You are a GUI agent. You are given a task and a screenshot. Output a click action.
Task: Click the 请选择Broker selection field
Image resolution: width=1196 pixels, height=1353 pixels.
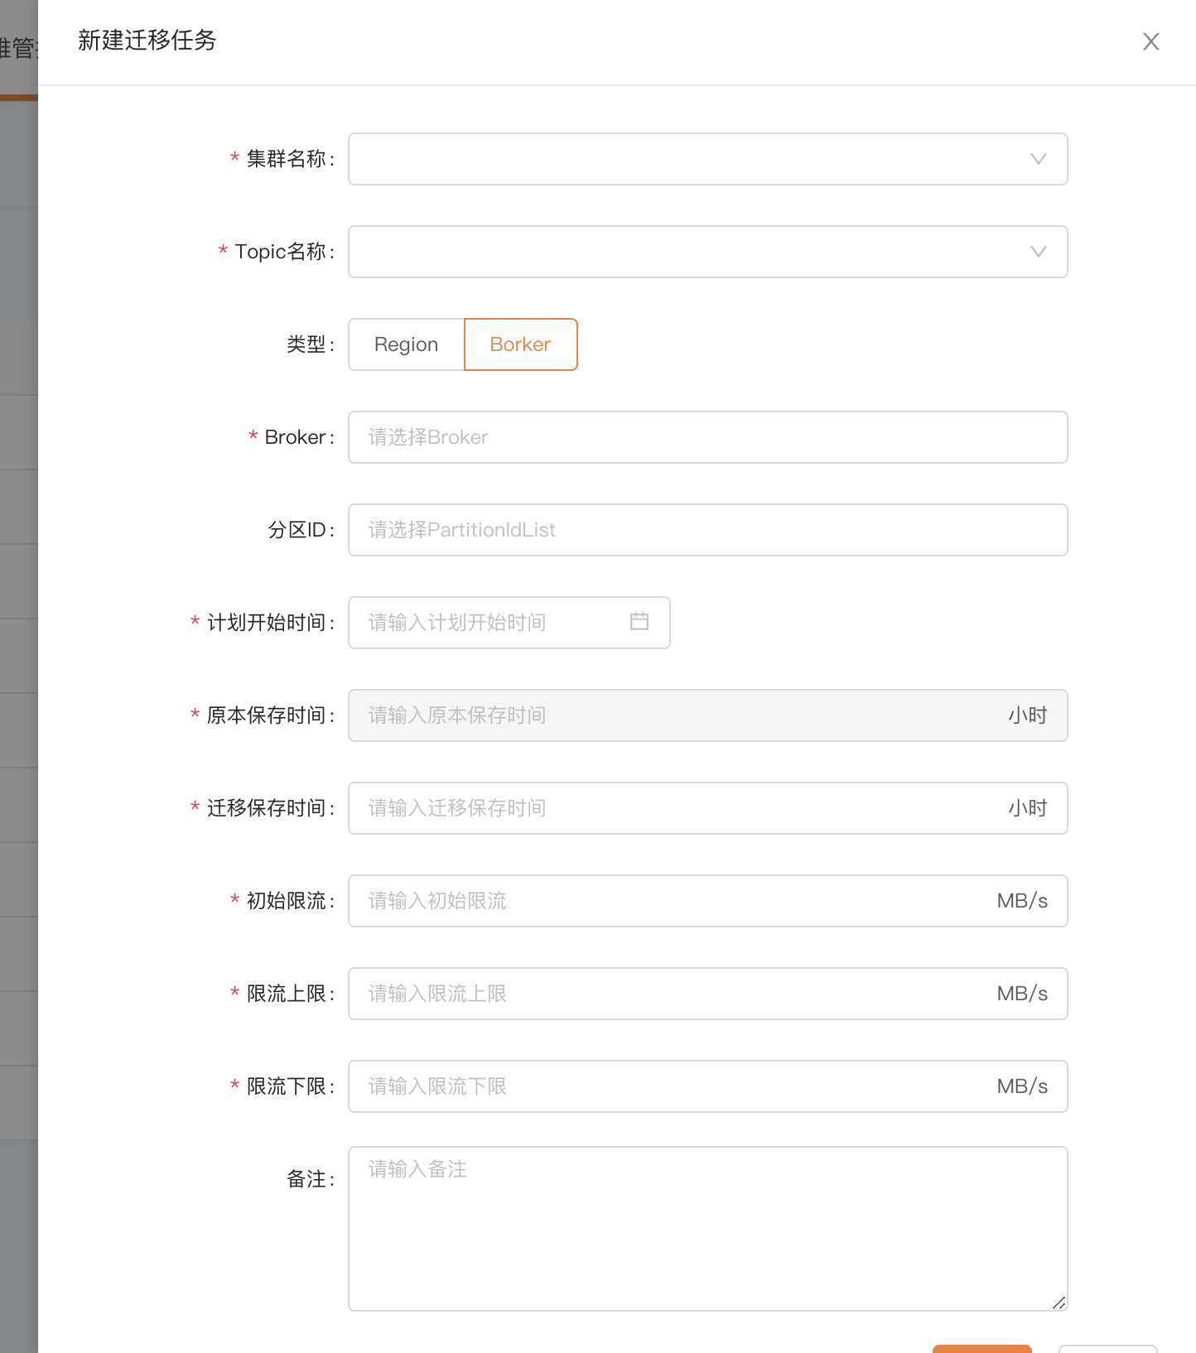coord(707,437)
